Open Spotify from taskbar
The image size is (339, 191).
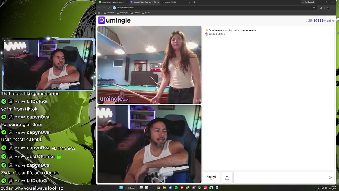coord(176,188)
